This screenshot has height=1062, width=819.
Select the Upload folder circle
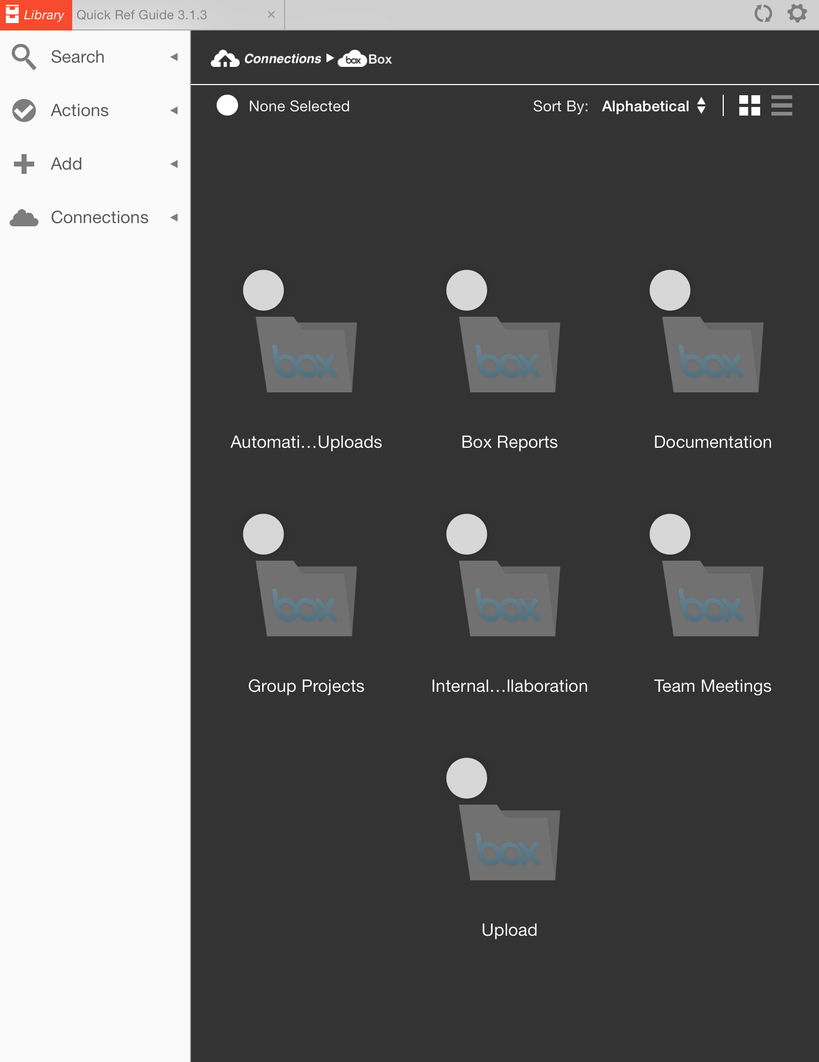(466, 778)
